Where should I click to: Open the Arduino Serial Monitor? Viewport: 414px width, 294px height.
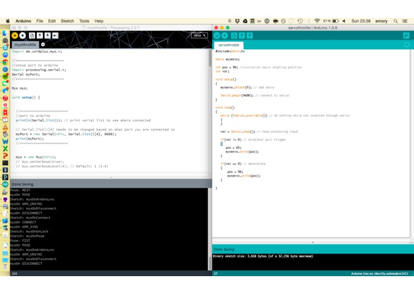pos(406,36)
